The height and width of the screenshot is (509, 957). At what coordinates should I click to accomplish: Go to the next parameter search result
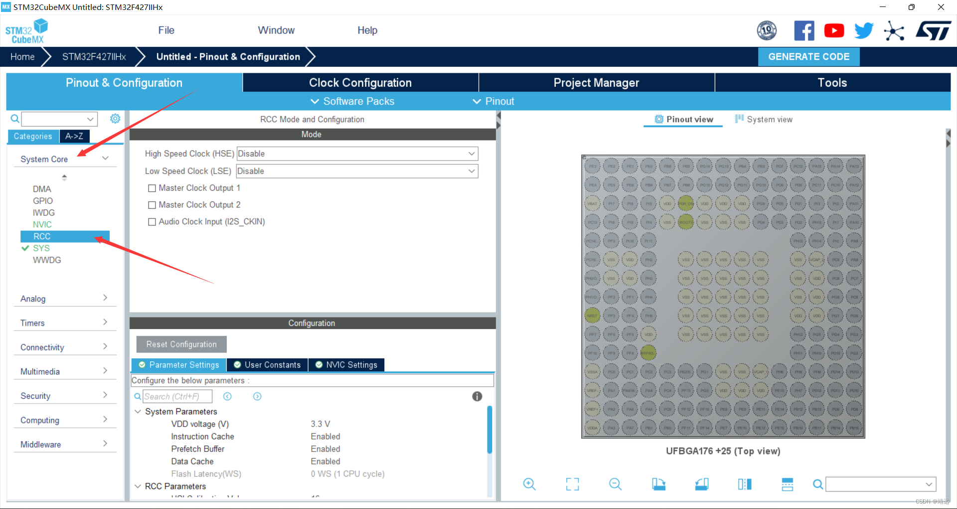point(257,396)
